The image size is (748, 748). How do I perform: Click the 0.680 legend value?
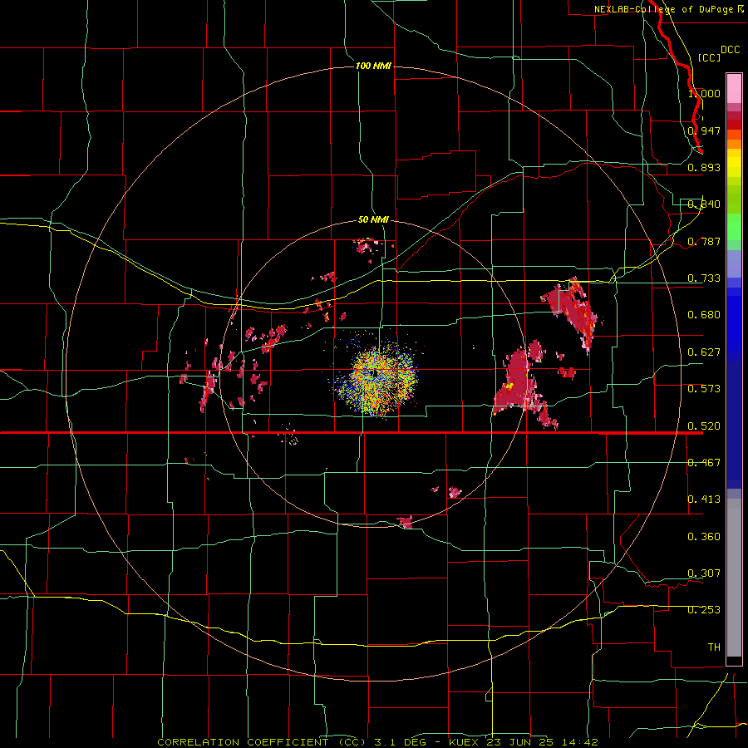(704, 315)
